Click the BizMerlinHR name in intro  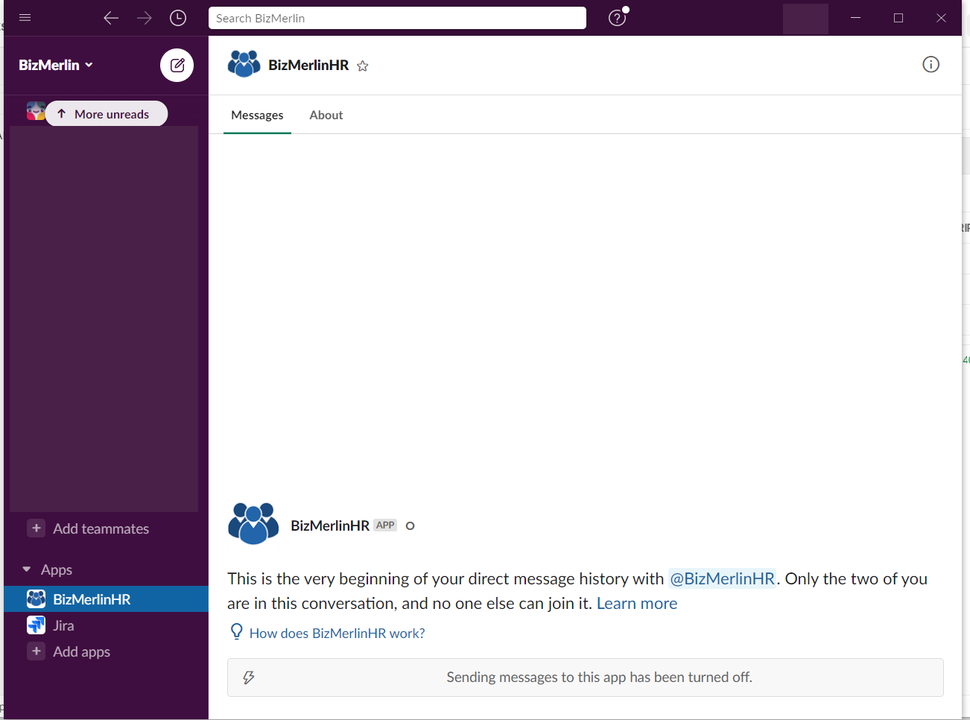point(330,525)
